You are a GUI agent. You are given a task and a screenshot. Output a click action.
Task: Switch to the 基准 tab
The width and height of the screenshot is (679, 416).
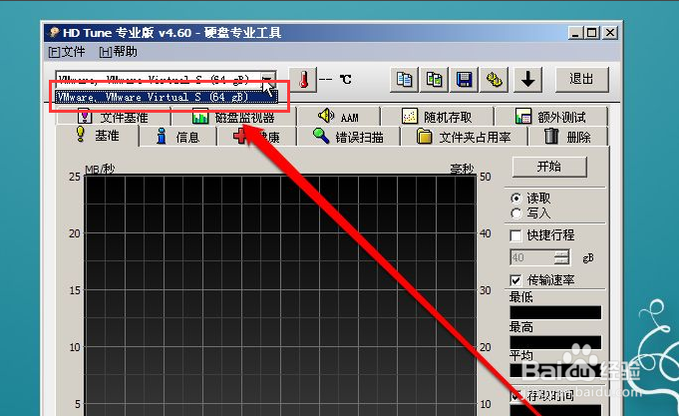pyautogui.click(x=98, y=136)
